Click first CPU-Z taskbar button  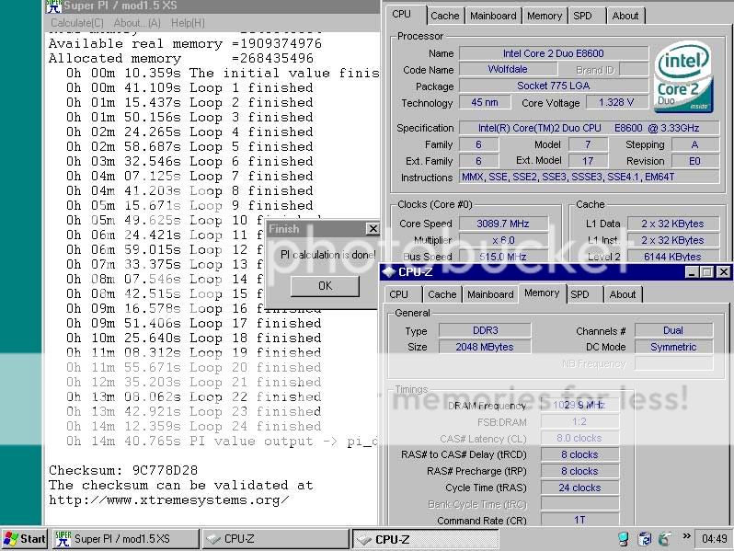click(275, 539)
